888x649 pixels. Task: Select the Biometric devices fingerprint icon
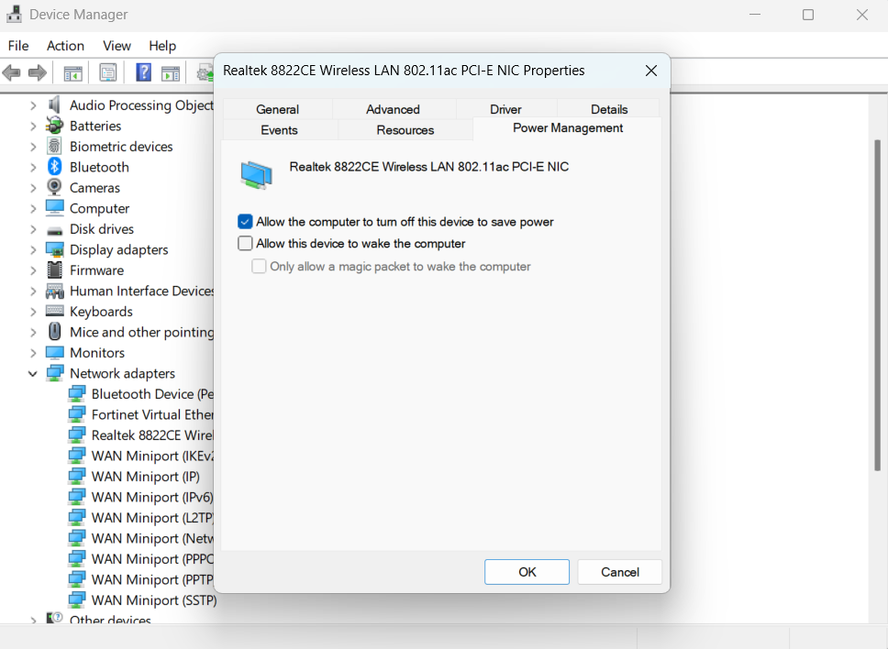point(54,146)
